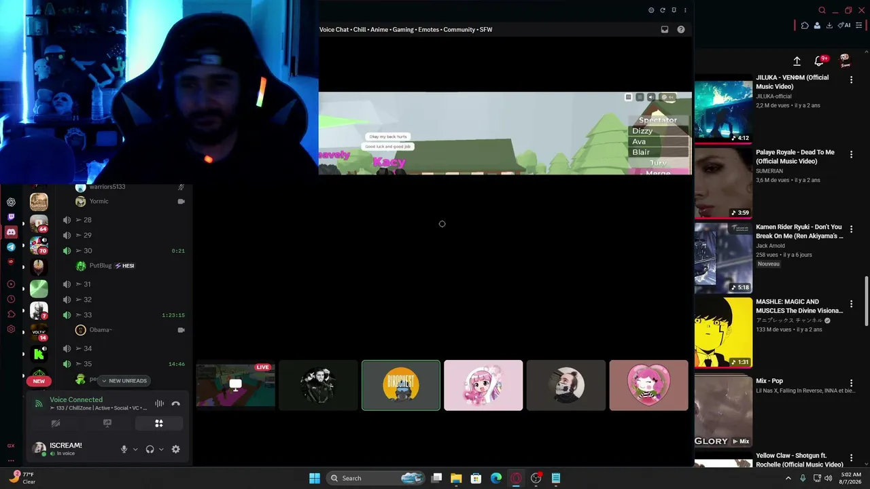Open options for Mix - Pop
870x489 pixels.
pos(851,384)
